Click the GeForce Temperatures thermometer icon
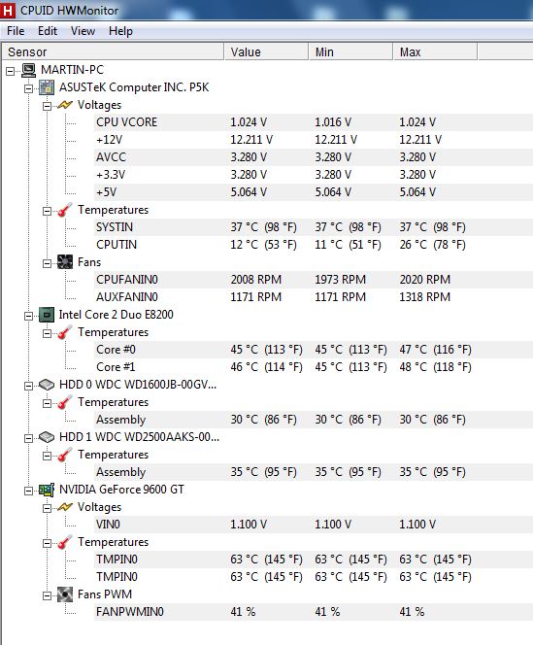The width and height of the screenshot is (533, 645). [x=65, y=542]
